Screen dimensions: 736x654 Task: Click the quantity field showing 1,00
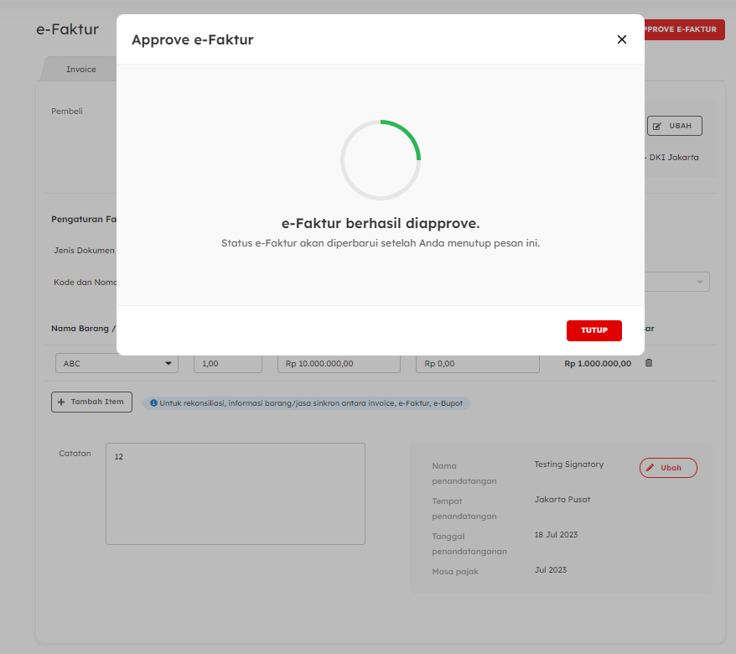[x=227, y=364]
